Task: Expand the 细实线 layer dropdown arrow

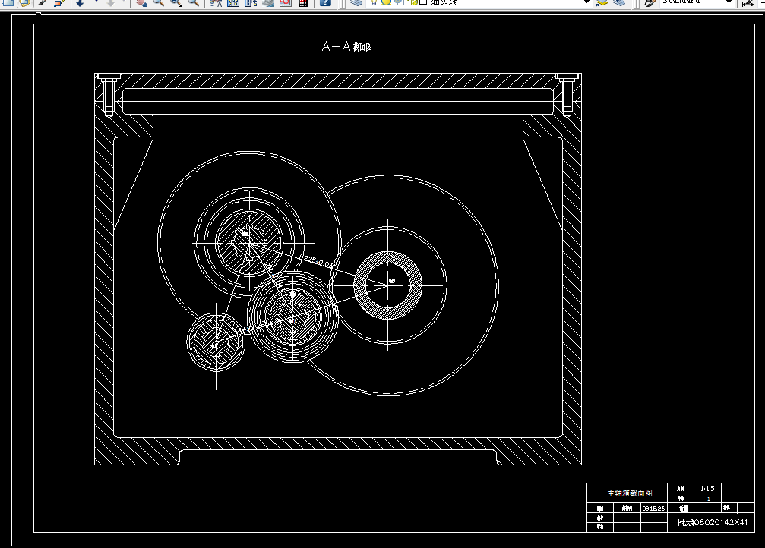Action: 587,2
